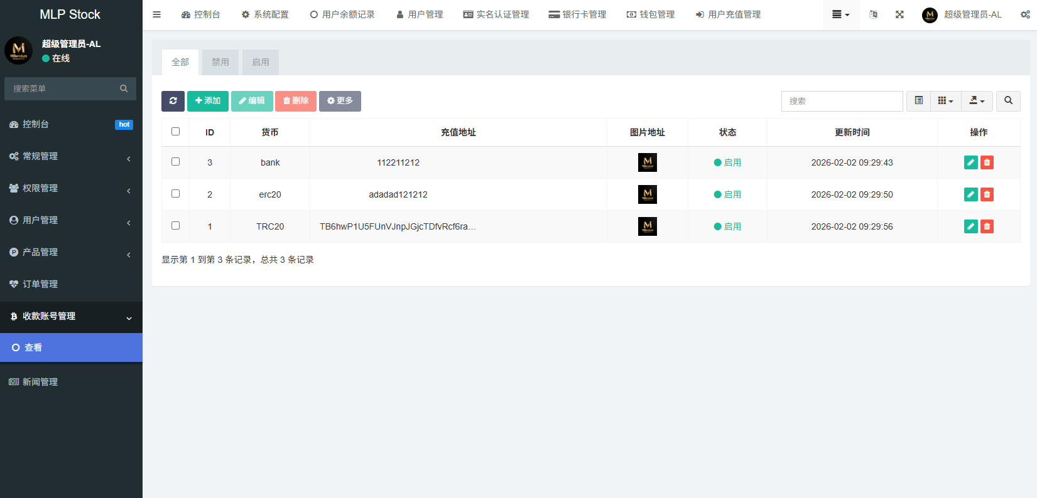This screenshot has width=1037, height=498.
Task: Click the refresh table icon button
Action: pyautogui.click(x=173, y=101)
